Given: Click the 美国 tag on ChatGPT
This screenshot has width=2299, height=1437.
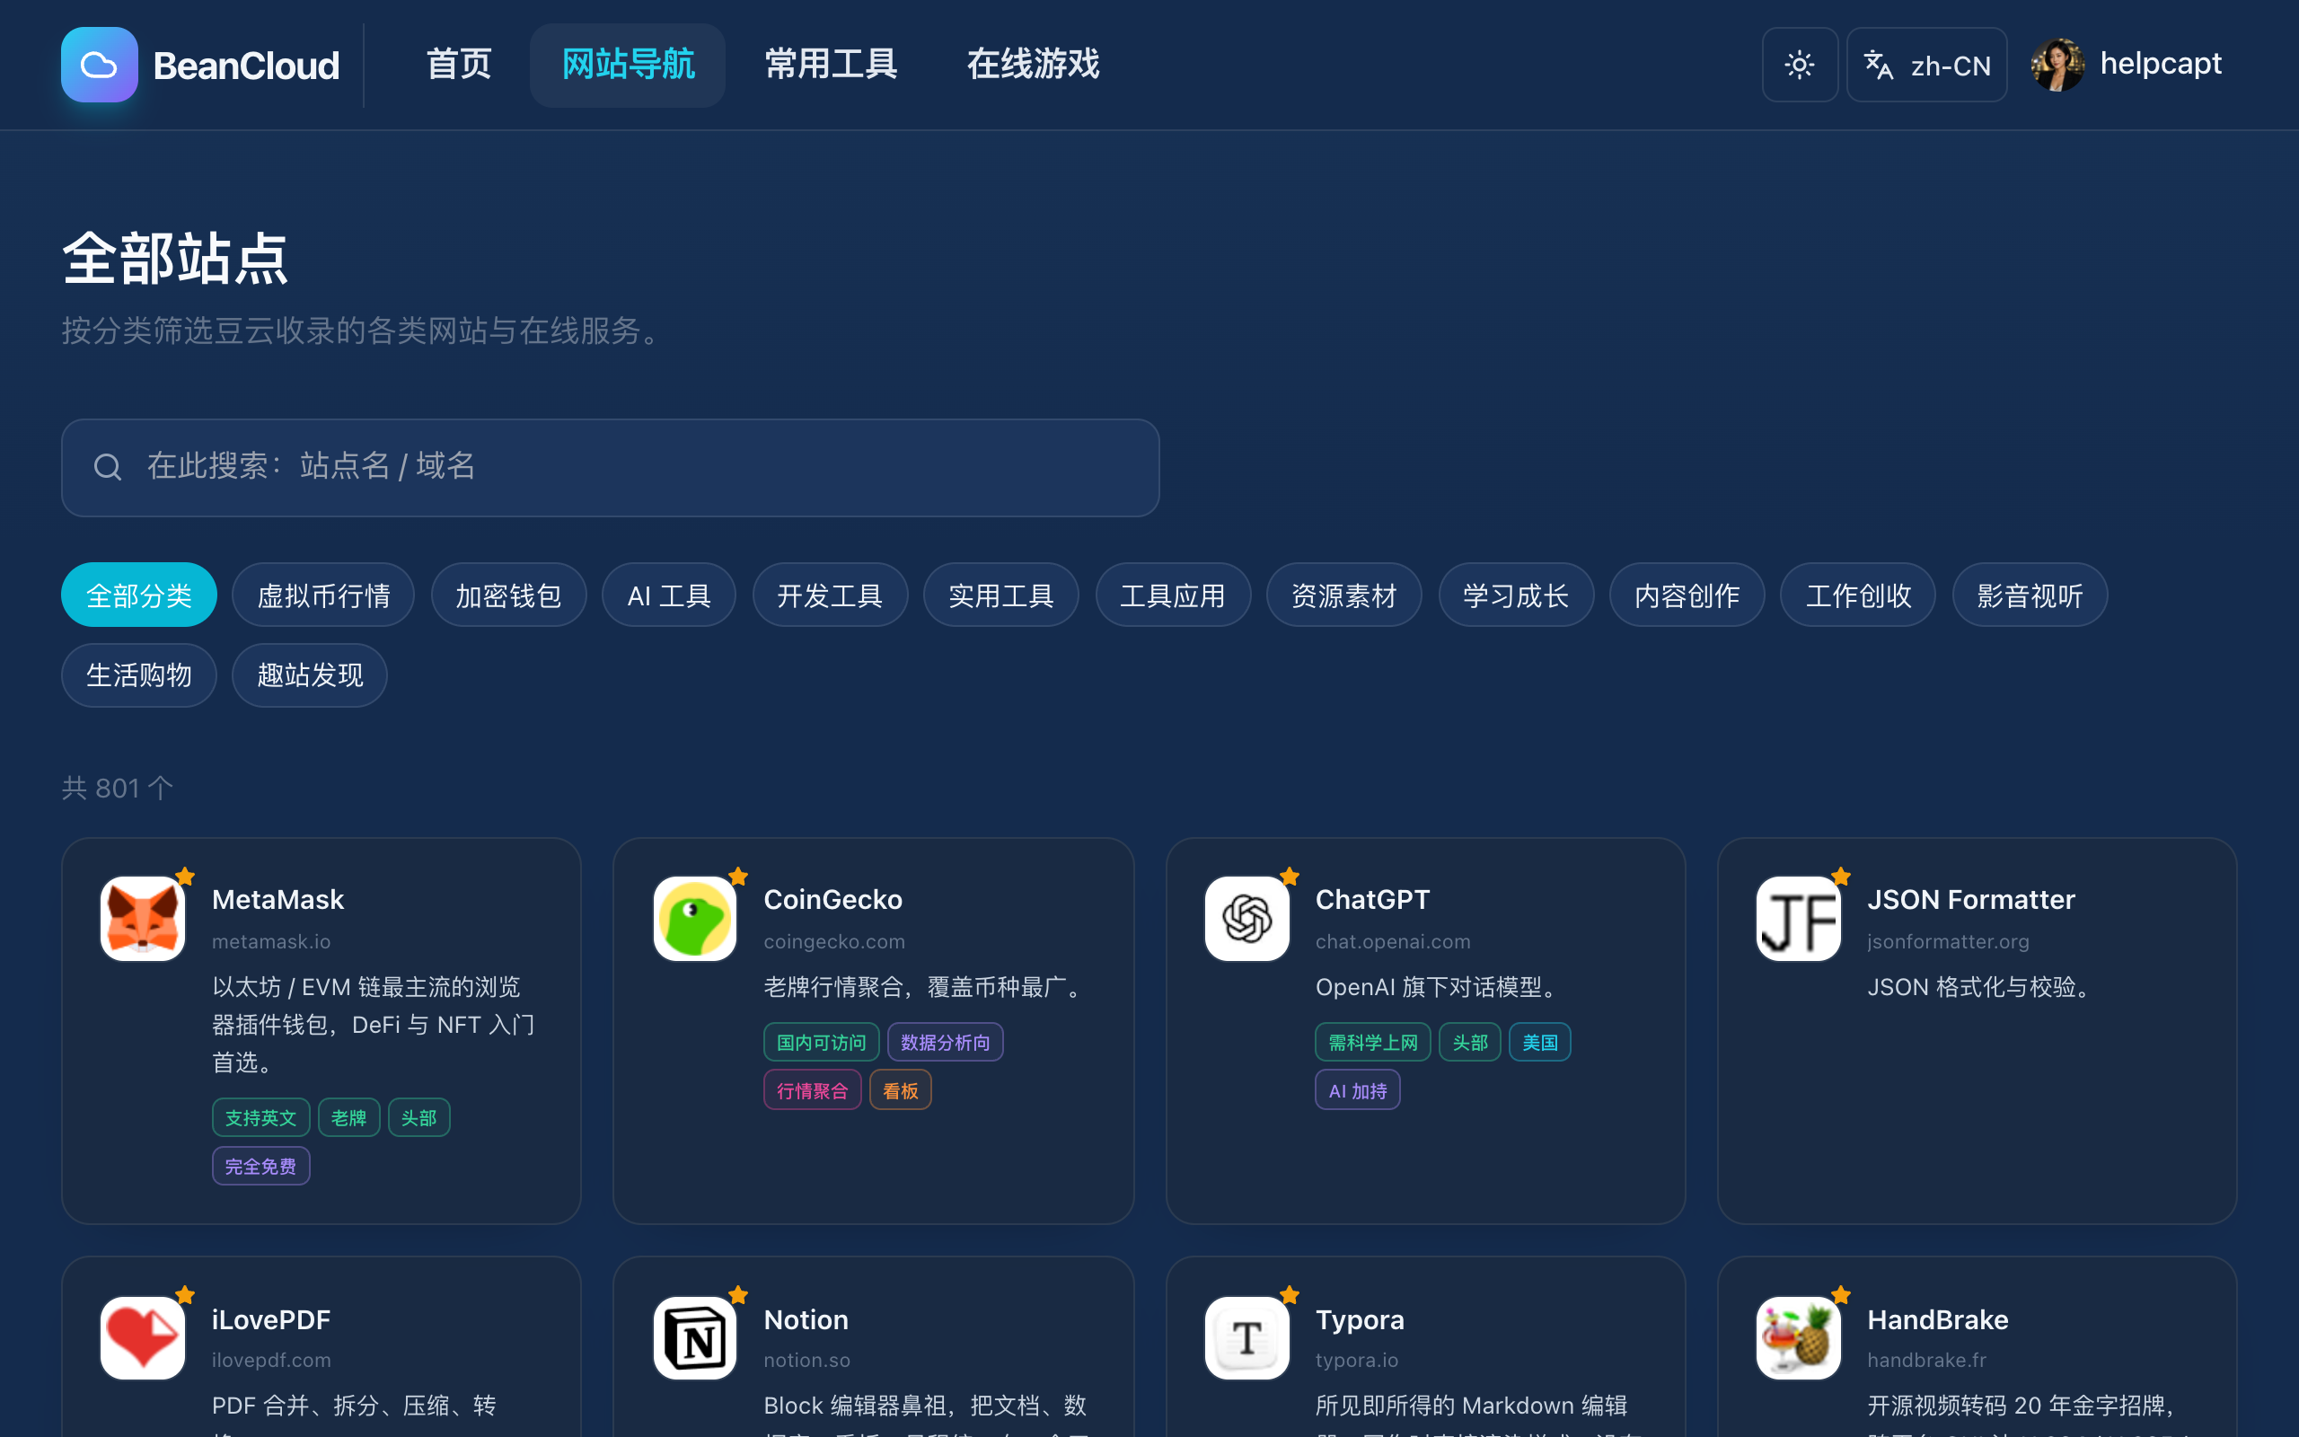Looking at the screenshot, I should coord(1539,1043).
